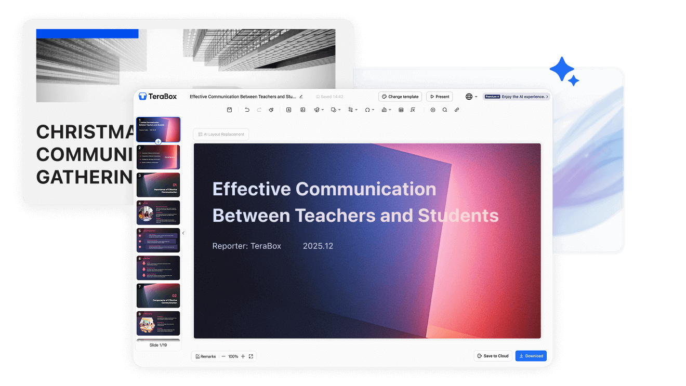686x386 pixels.
Task: Open the special characters dropdown
Action: [370, 110]
